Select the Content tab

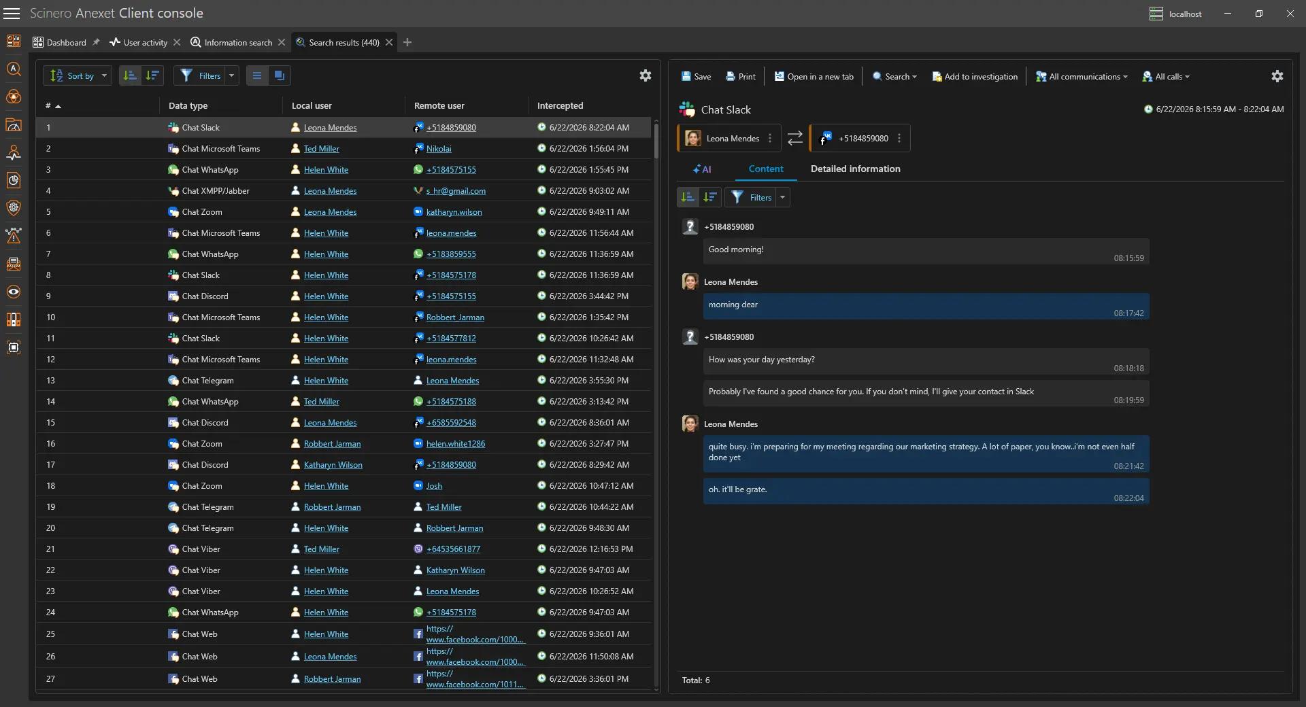(766, 169)
